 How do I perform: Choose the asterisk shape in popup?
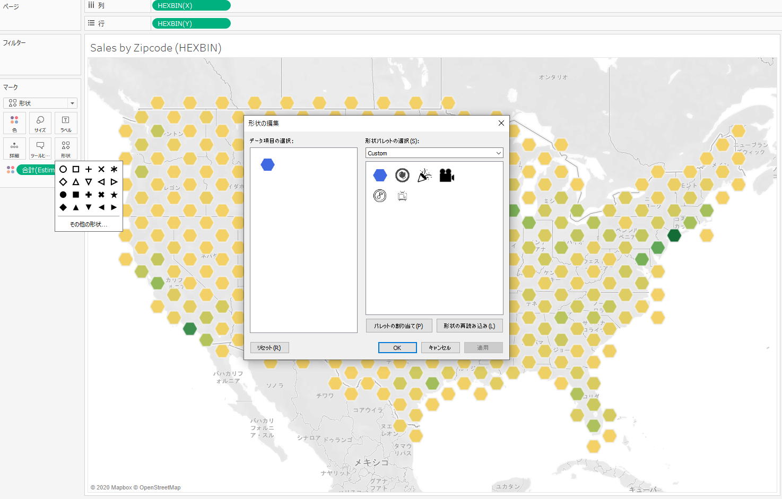[114, 169]
